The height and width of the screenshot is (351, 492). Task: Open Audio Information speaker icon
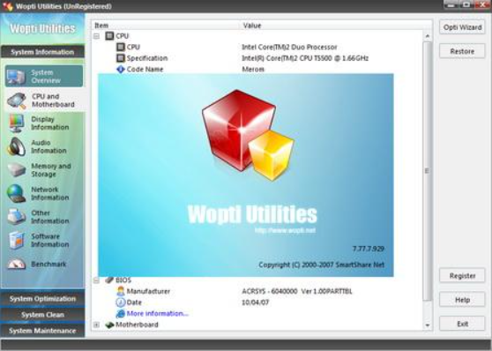(17, 146)
